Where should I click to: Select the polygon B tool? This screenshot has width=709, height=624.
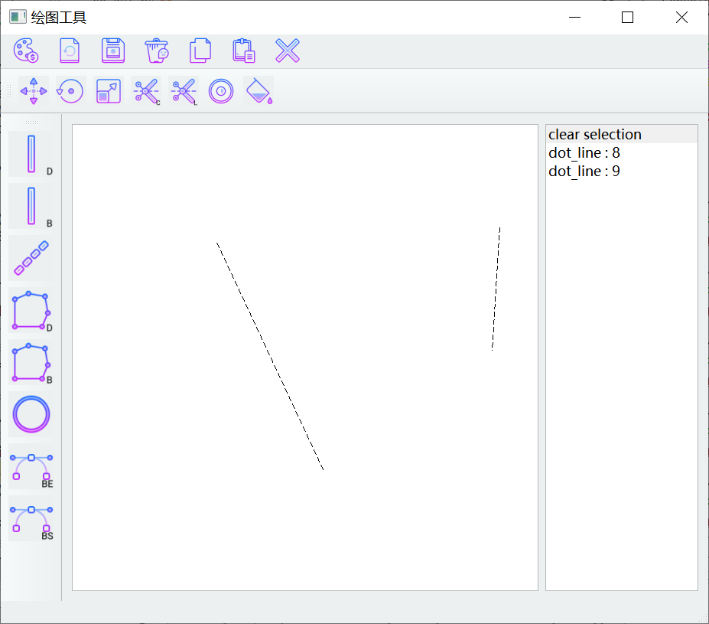31,362
